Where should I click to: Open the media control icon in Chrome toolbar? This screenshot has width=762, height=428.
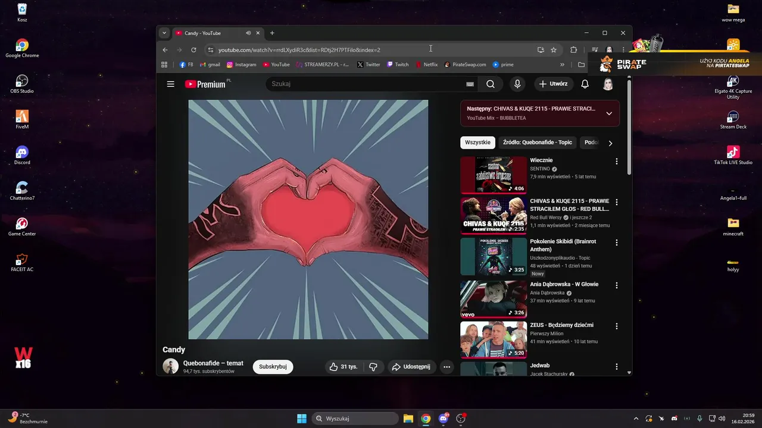[595, 50]
